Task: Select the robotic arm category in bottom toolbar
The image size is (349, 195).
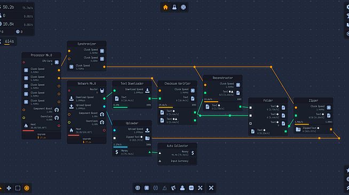Action: click(x=173, y=188)
